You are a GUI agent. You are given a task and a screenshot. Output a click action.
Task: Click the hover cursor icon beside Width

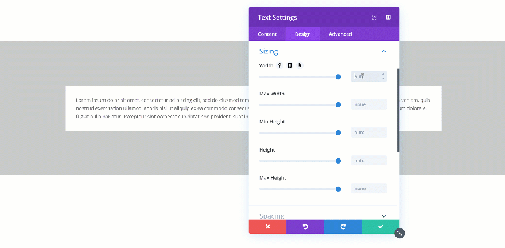tap(300, 65)
